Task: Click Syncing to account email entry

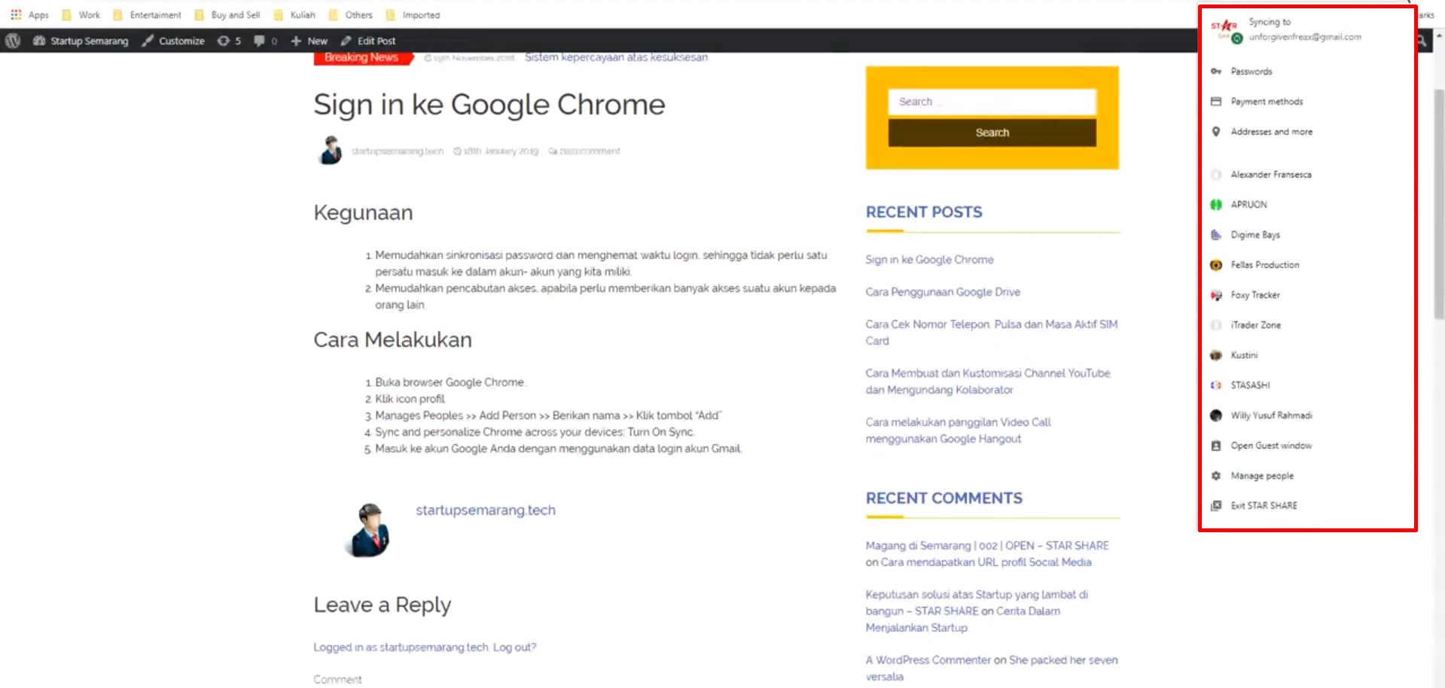Action: point(1305,29)
